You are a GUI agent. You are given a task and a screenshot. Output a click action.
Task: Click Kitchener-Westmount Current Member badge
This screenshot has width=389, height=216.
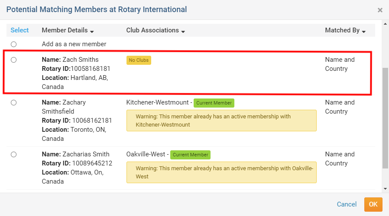pos(214,103)
